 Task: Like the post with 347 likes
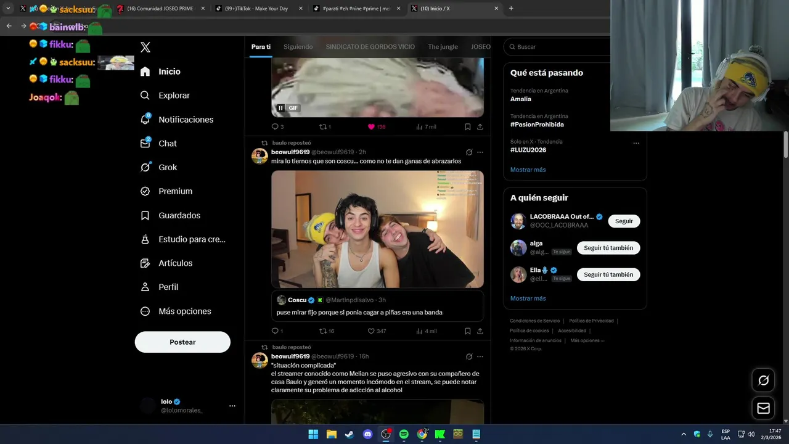[x=377, y=331]
